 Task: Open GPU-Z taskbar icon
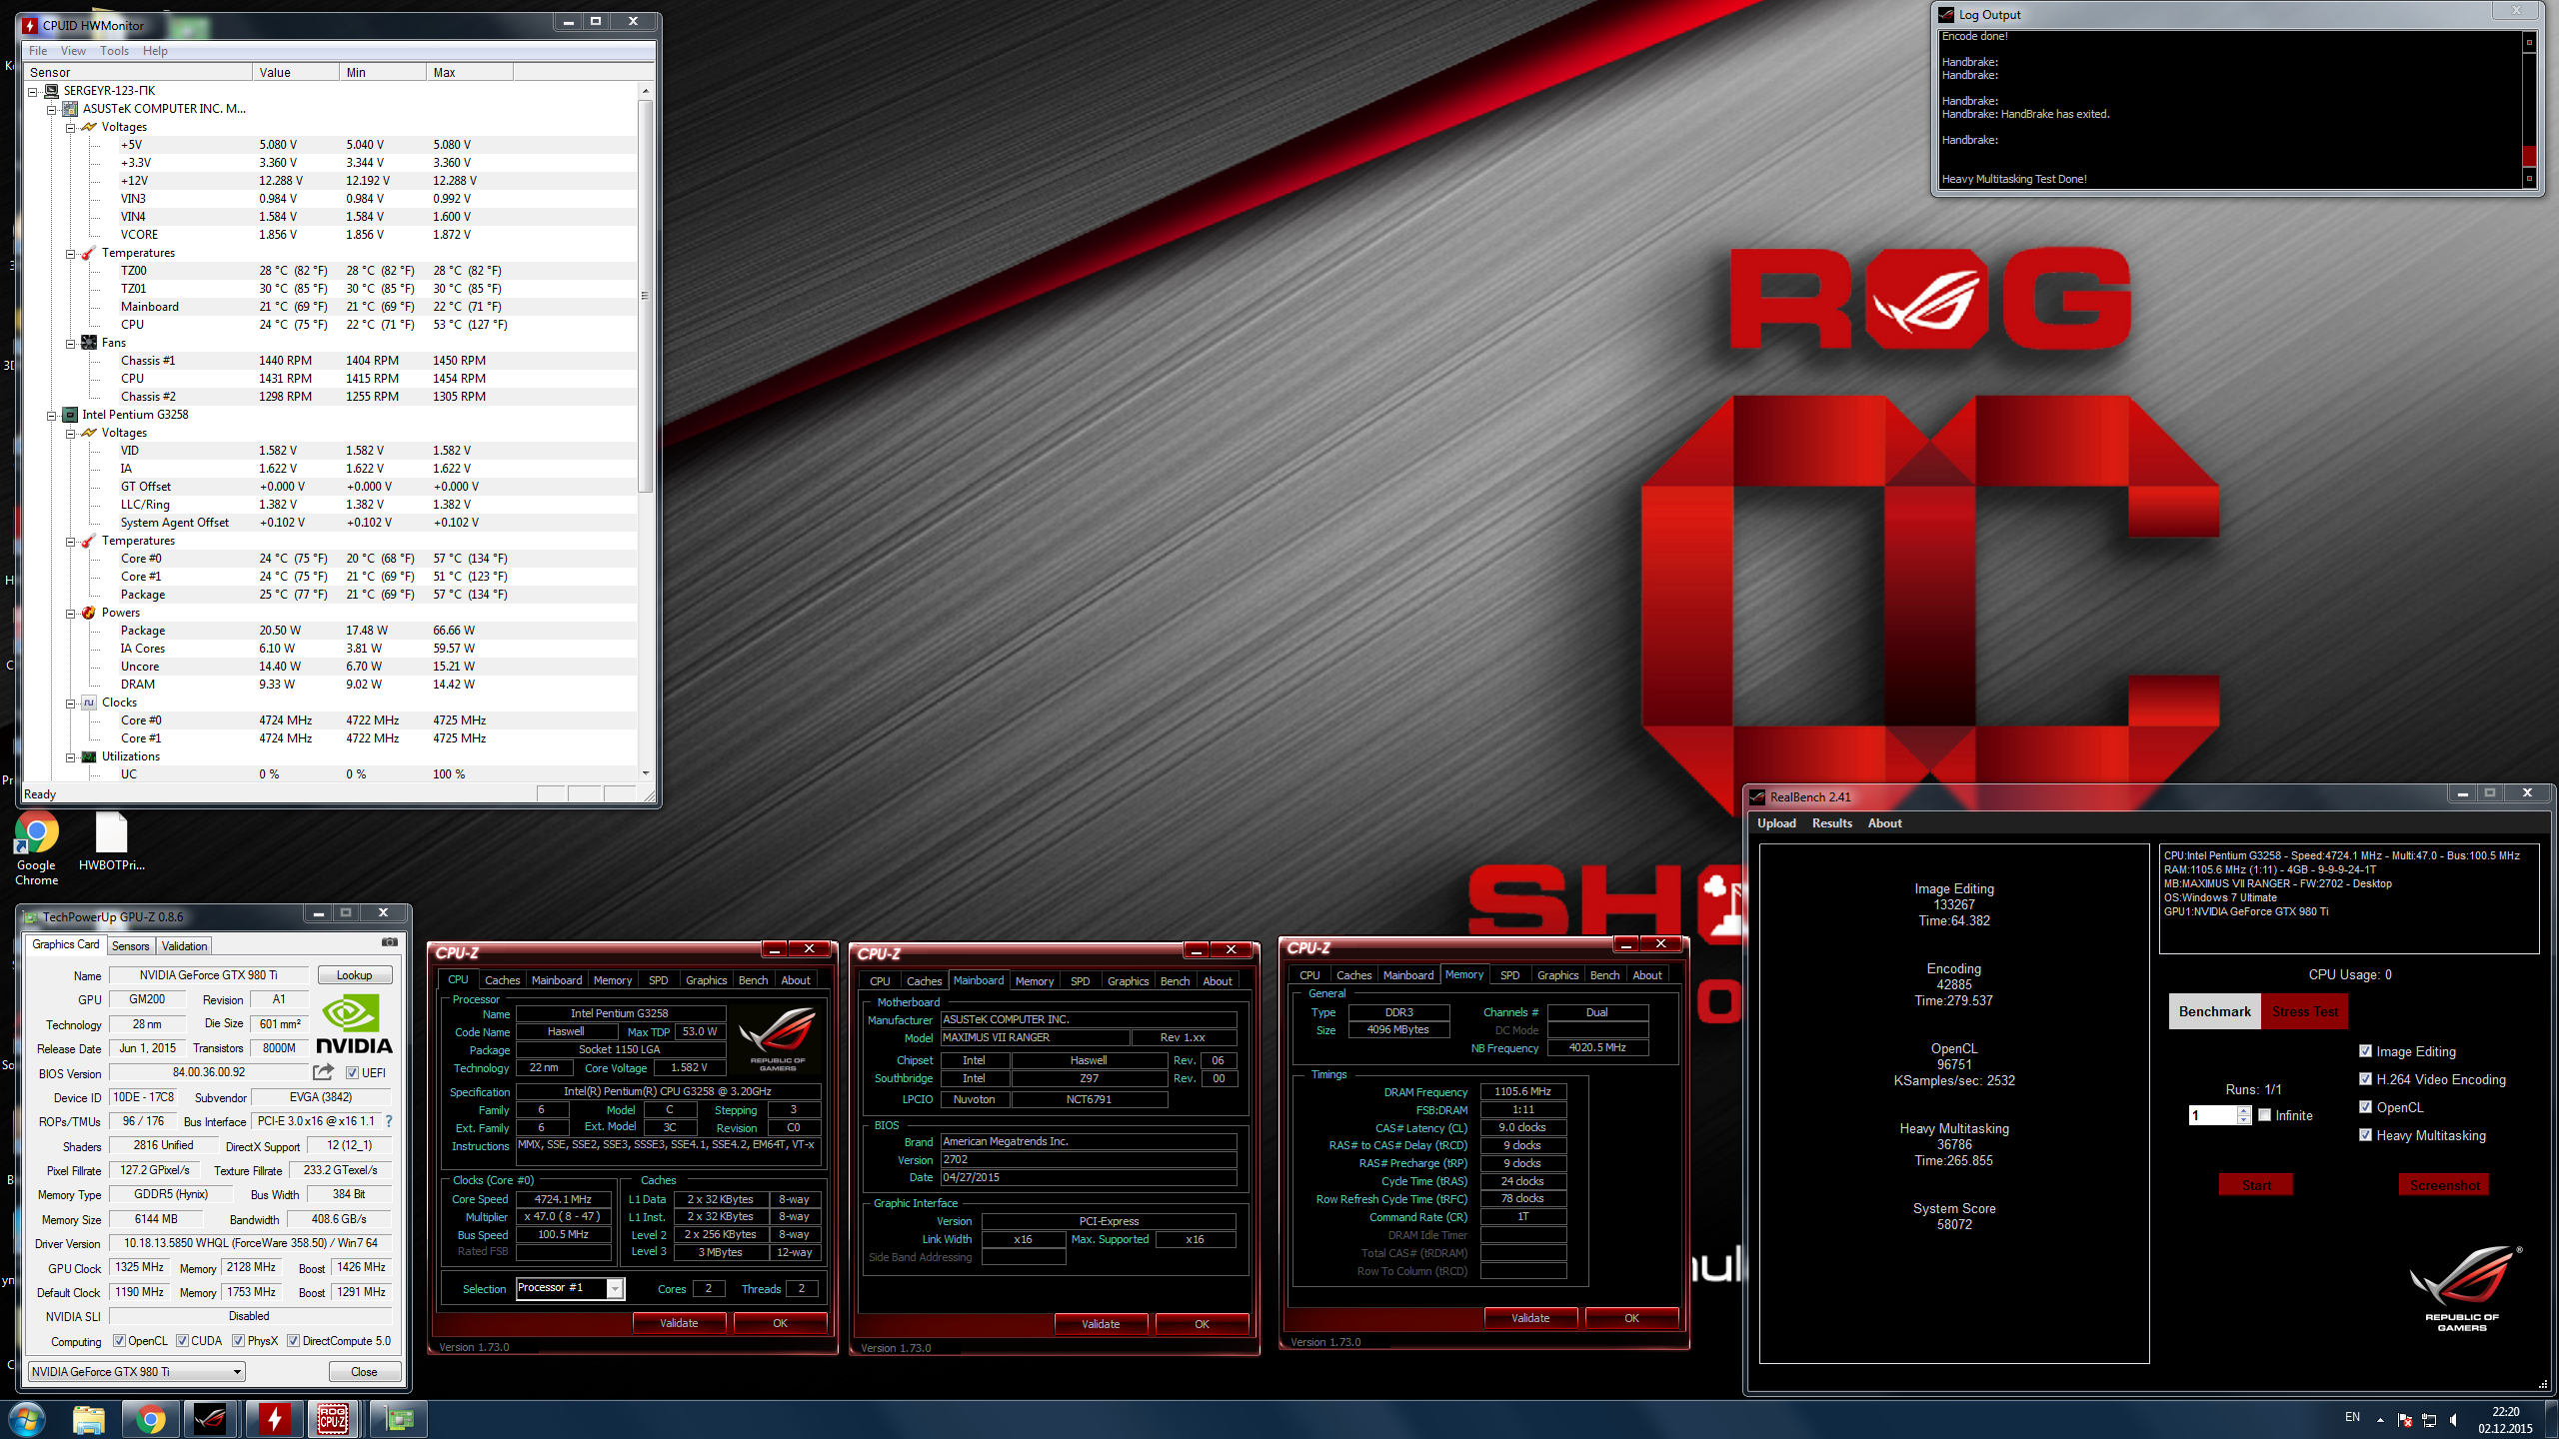coord(399,1419)
